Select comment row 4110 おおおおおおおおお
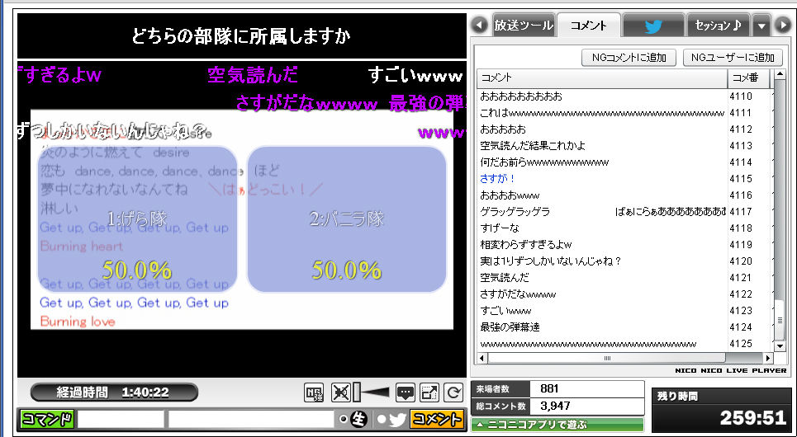The height and width of the screenshot is (437, 797). [624, 96]
